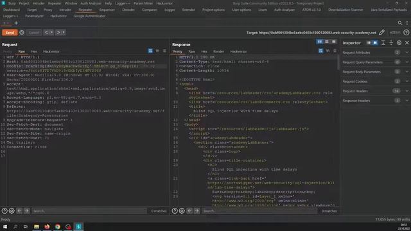Toggle Response message wrap-format button
The width and height of the screenshot is (411, 231).
(x=320, y=51)
